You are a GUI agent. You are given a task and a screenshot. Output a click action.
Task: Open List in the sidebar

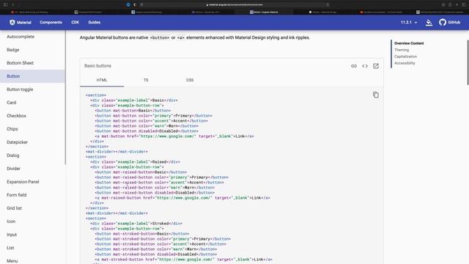point(32,248)
